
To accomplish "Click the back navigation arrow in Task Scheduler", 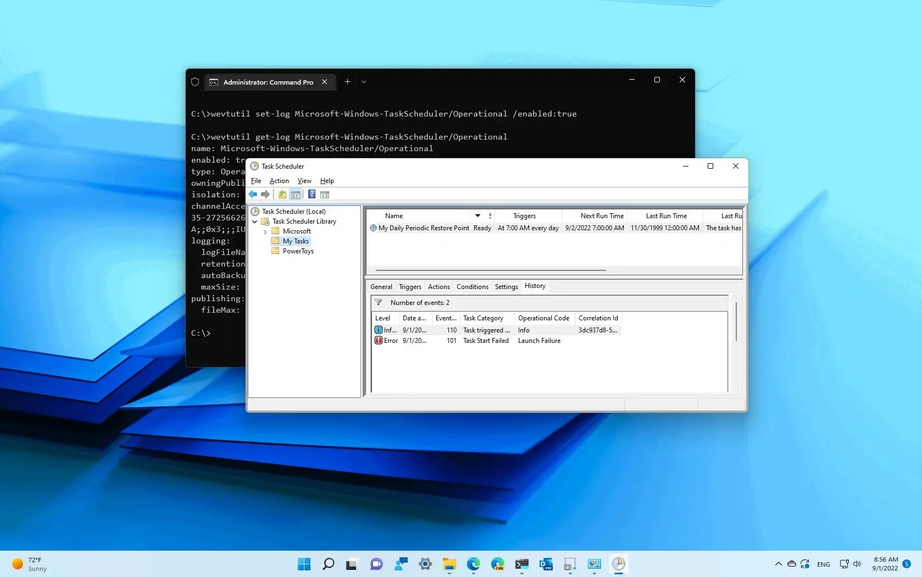I will (252, 194).
